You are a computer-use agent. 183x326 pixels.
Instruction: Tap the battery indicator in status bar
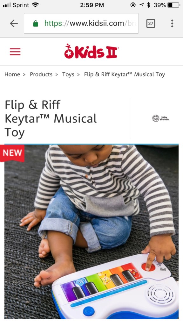(x=174, y=5)
